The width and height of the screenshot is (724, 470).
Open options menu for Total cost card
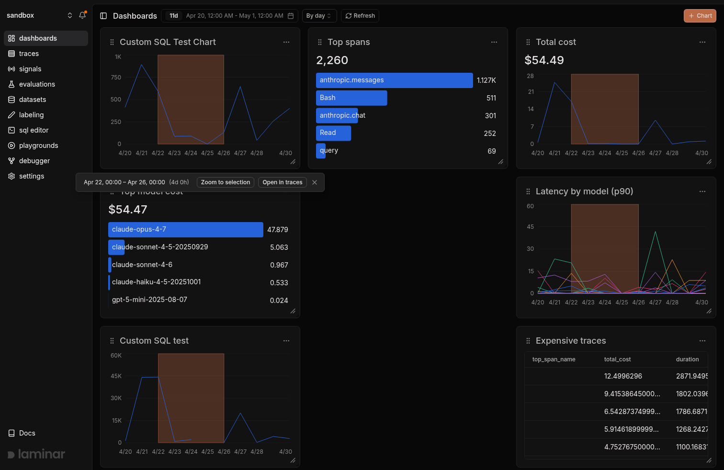pos(702,42)
